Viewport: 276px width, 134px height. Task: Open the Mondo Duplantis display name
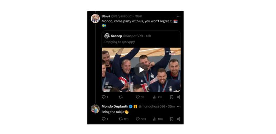coord(115,106)
